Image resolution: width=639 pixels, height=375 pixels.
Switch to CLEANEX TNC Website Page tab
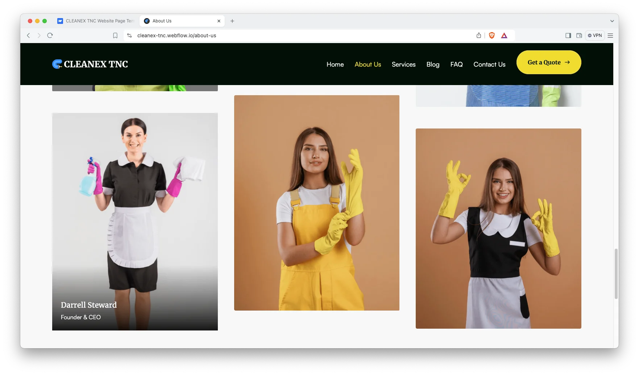[96, 21]
